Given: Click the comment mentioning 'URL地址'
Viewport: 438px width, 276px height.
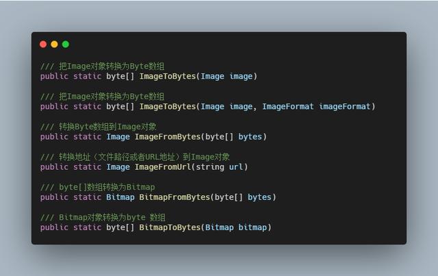Looking at the screenshot, I should tap(135, 157).
